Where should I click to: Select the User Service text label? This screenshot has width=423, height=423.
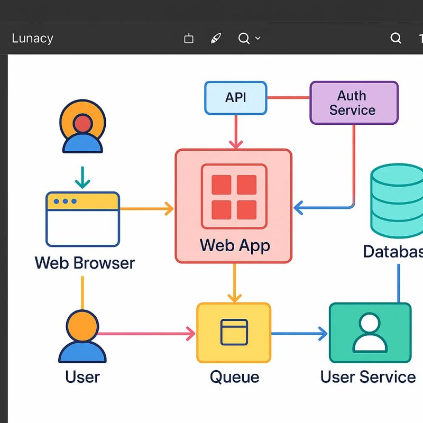click(x=367, y=377)
